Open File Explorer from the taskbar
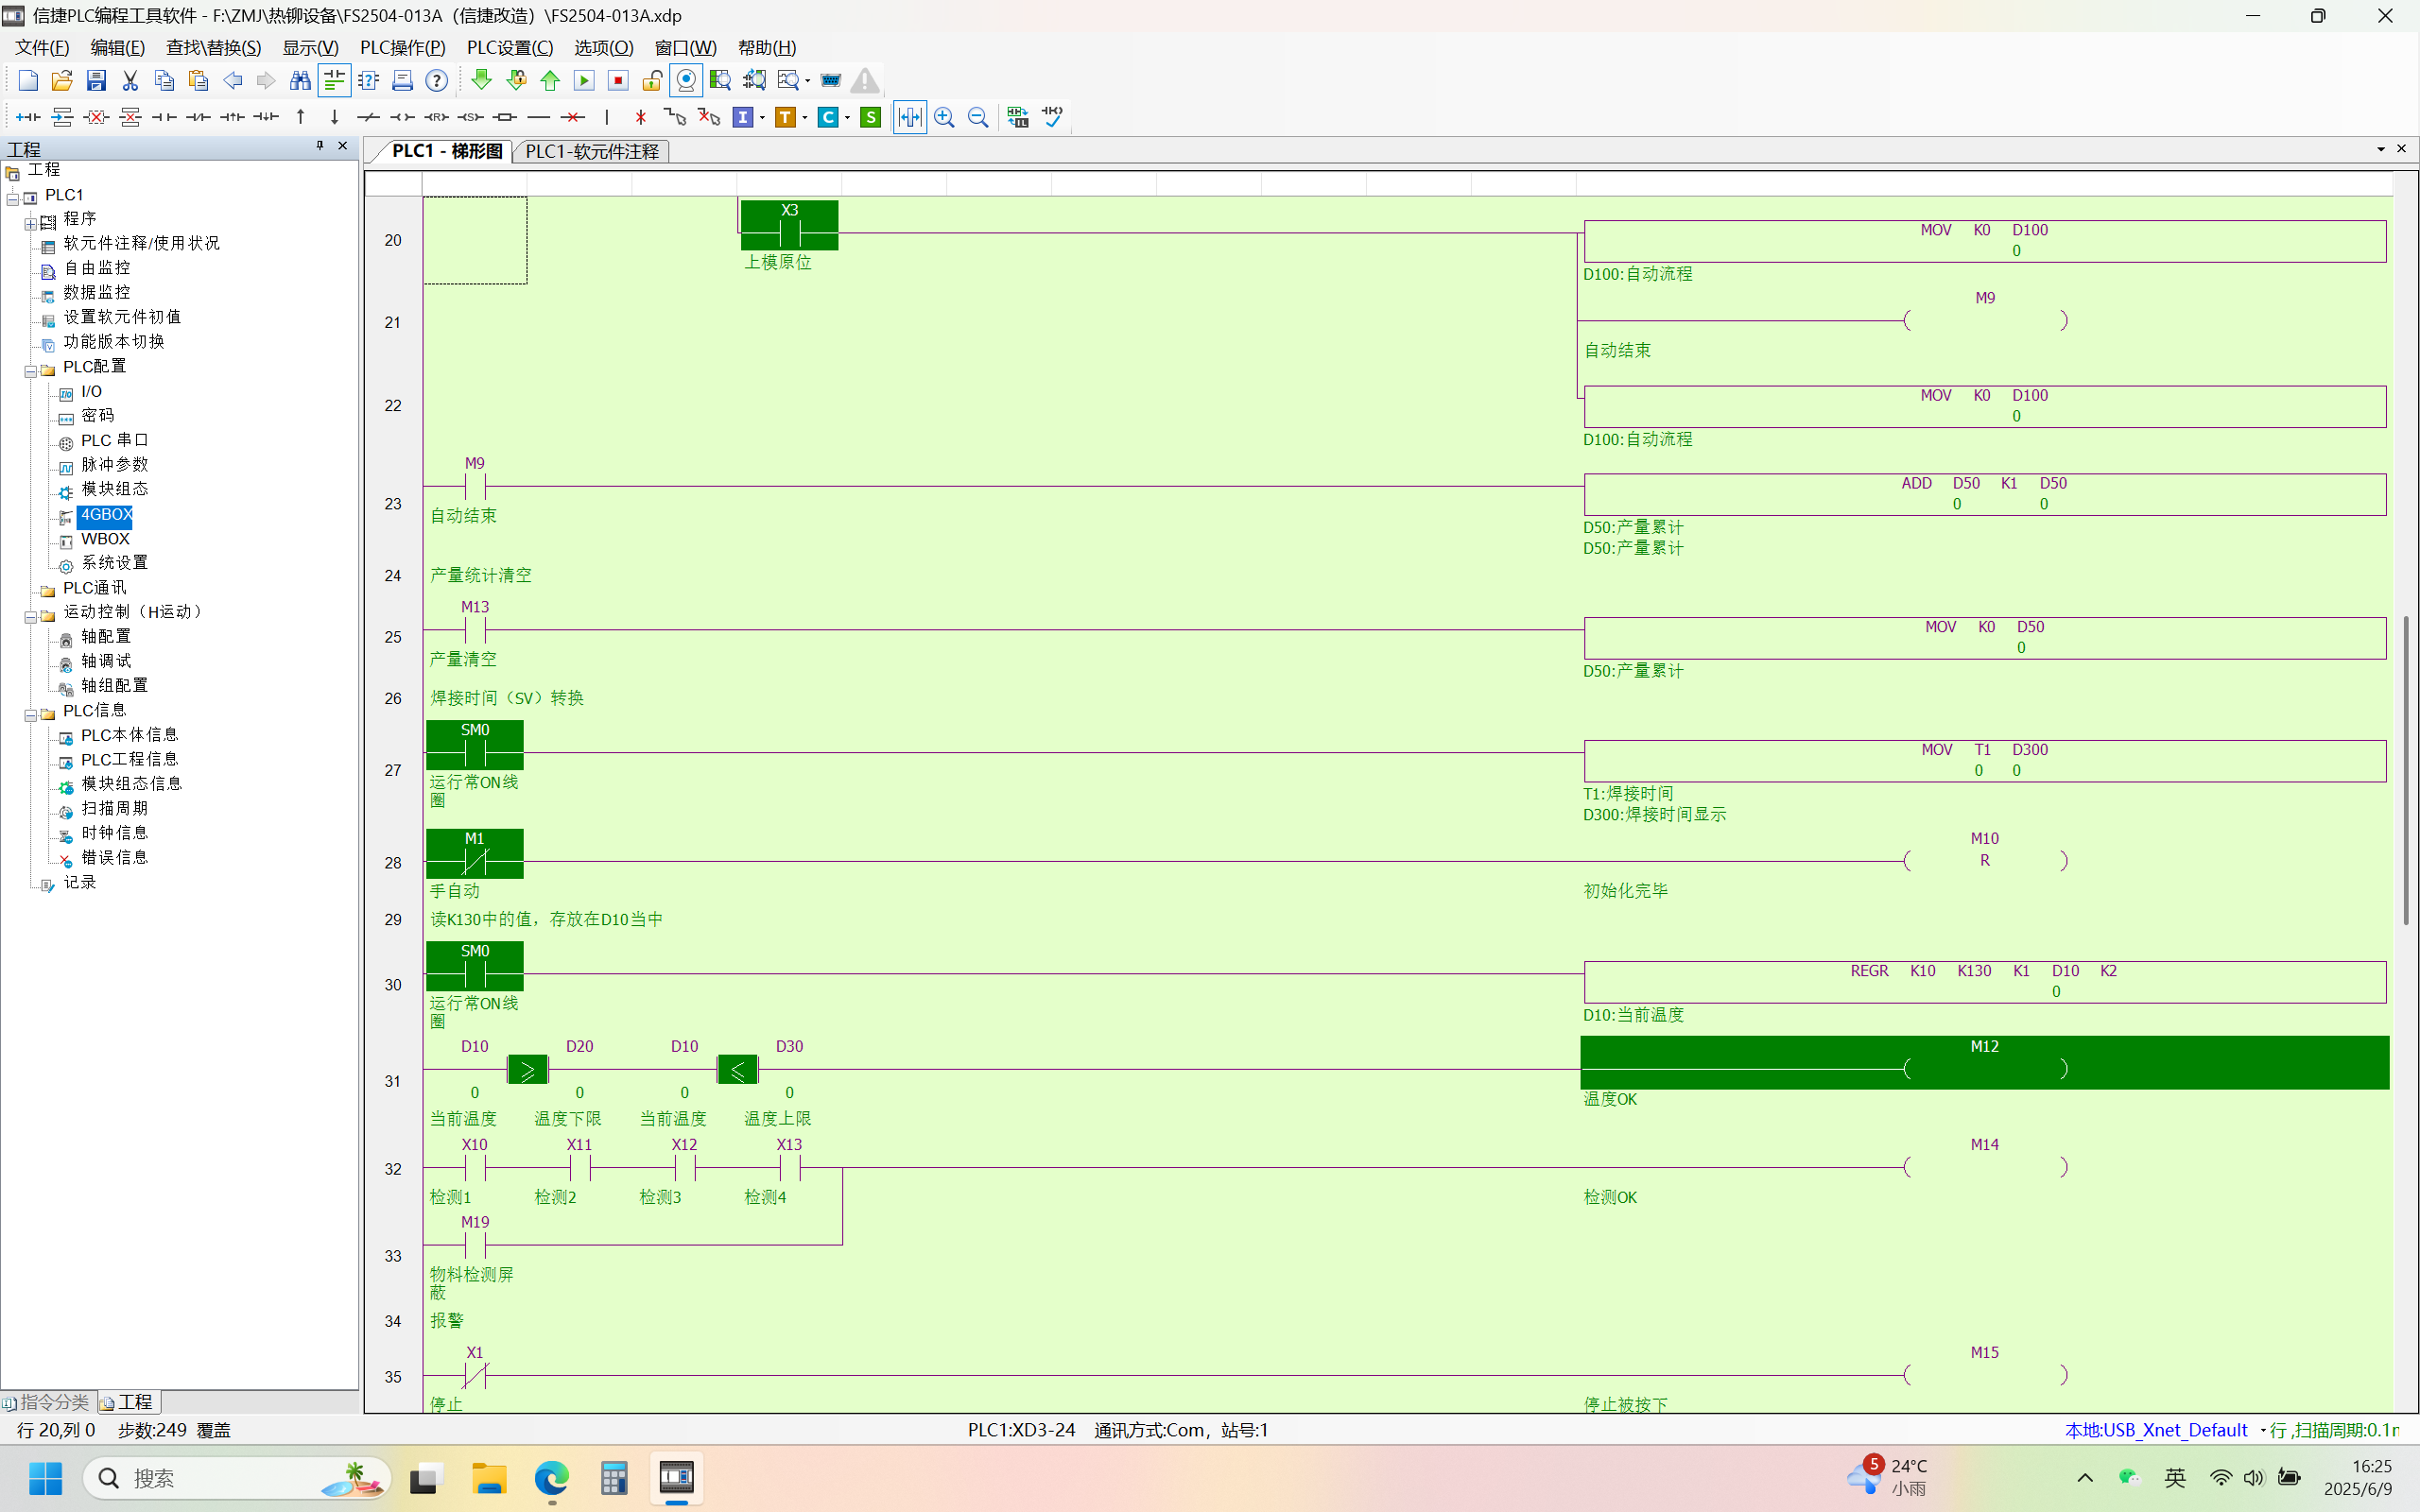2420x1512 pixels. pyautogui.click(x=489, y=1478)
